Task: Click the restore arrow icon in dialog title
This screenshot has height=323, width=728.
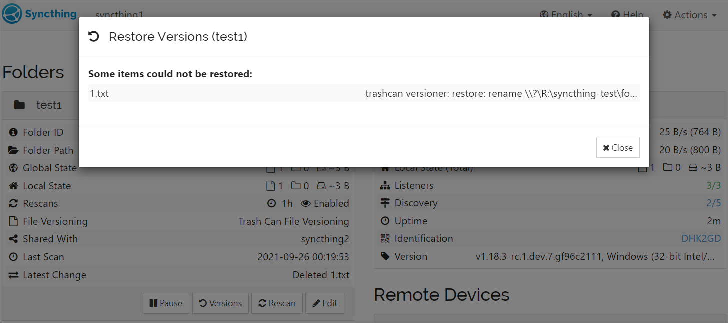Action: click(x=94, y=36)
